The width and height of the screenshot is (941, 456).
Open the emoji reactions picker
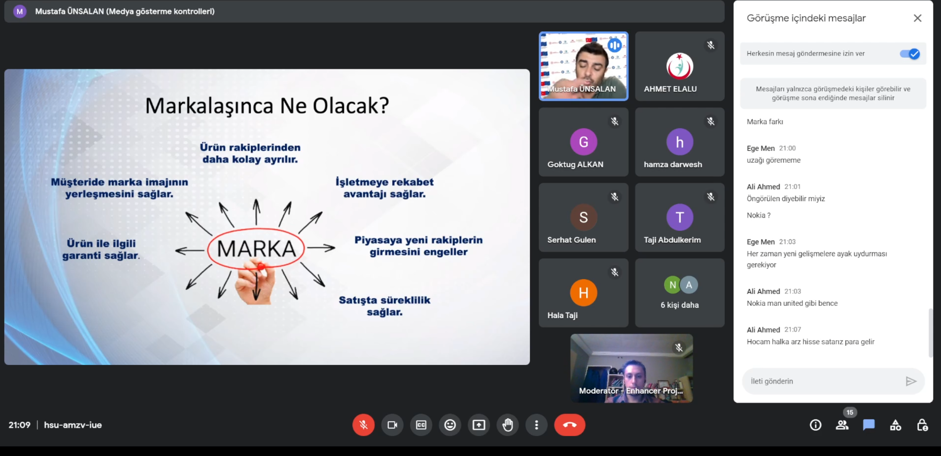(450, 425)
